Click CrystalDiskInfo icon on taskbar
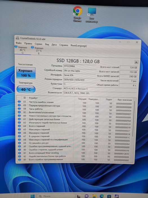This screenshot has width=148, height=198. click(x=117, y=196)
